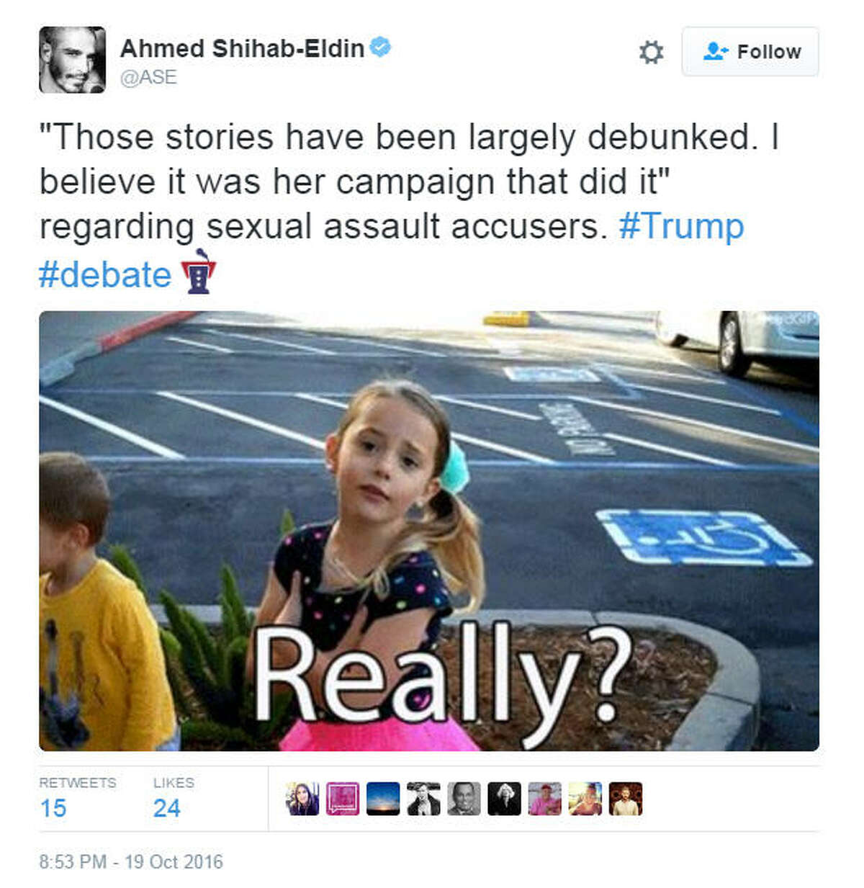Screen dimensions: 864x888
Task: Click the Follow button
Action: tap(750, 51)
